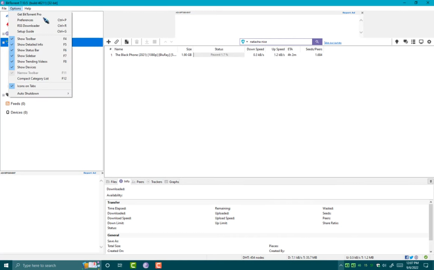
Task: Open preferences gear icon in toolbar
Action: click(429, 42)
